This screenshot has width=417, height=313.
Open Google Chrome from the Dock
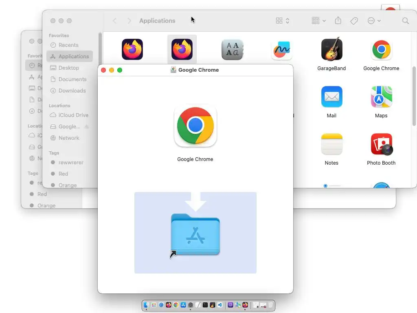(176, 305)
